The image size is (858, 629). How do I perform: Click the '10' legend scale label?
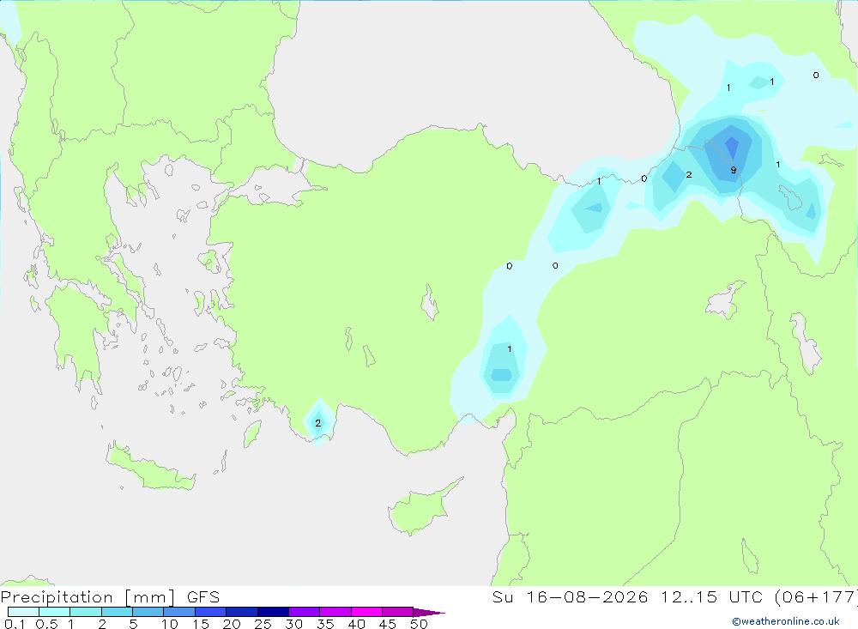tap(170, 624)
